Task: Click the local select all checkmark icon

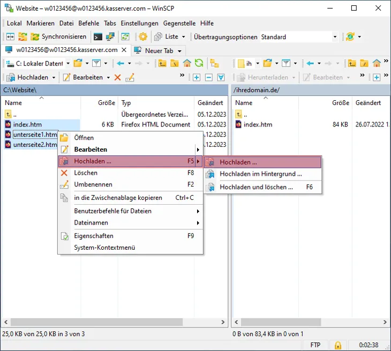Action: click(x=221, y=78)
